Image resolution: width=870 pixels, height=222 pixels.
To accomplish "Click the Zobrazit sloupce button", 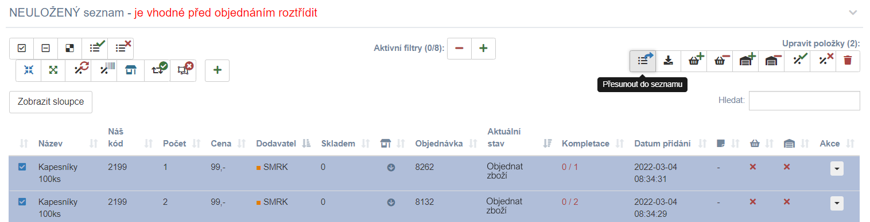I will click(51, 102).
